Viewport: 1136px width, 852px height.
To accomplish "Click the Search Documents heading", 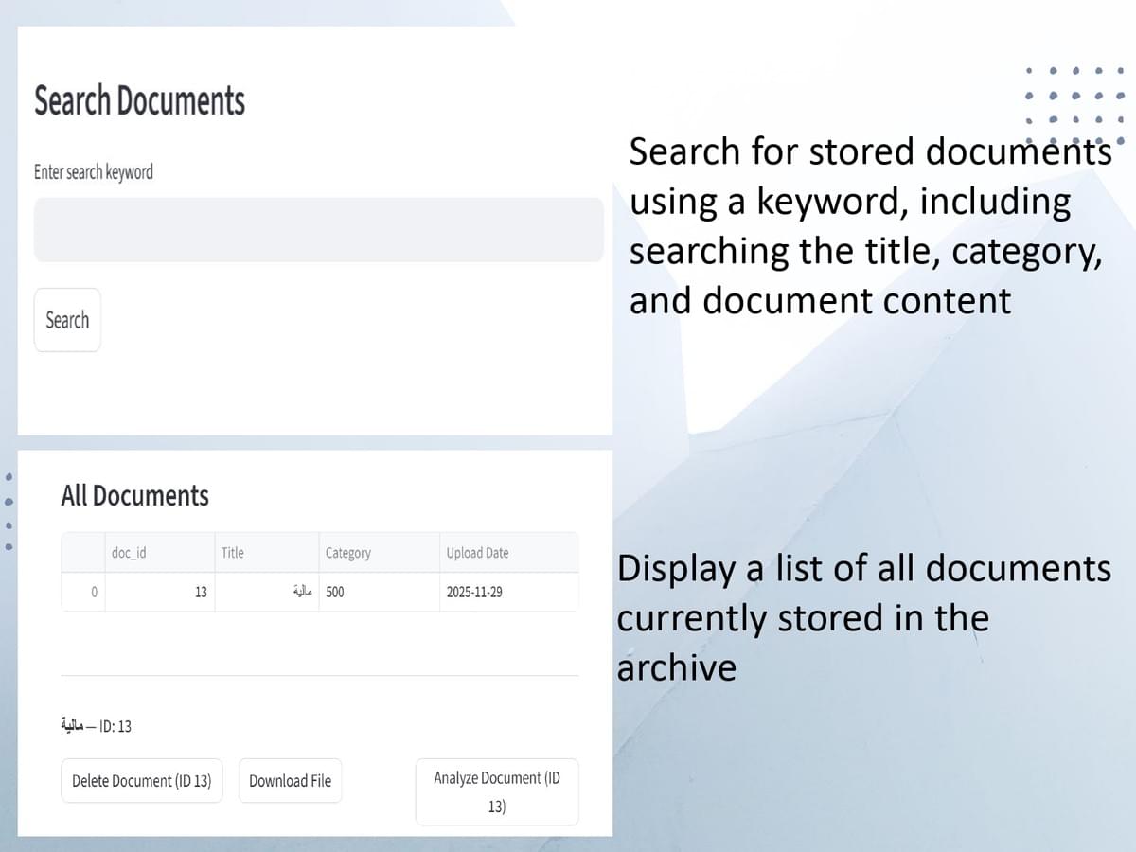I will [x=139, y=100].
